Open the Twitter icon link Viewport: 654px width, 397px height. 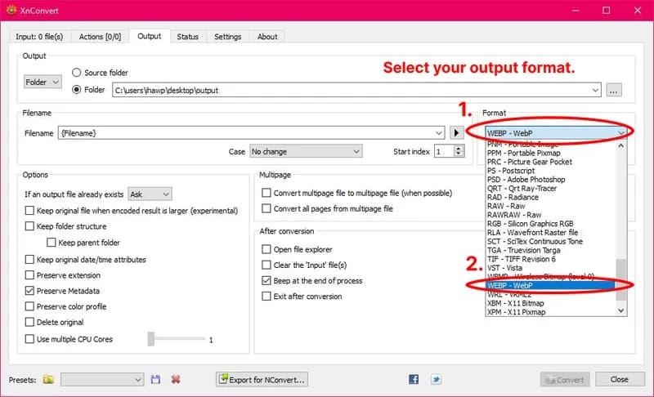pyautogui.click(x=437, y=379)
